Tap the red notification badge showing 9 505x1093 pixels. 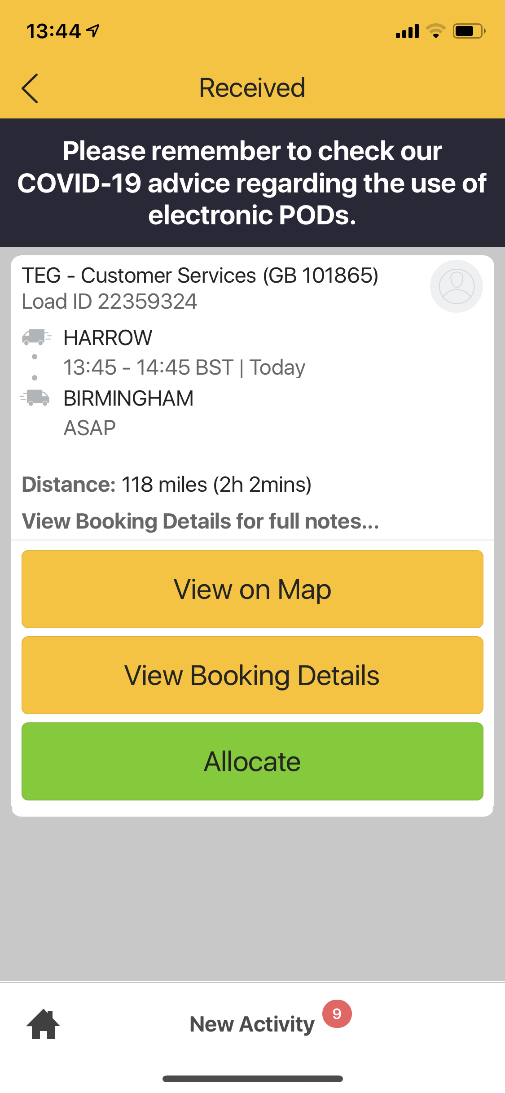coord(337,1014)
